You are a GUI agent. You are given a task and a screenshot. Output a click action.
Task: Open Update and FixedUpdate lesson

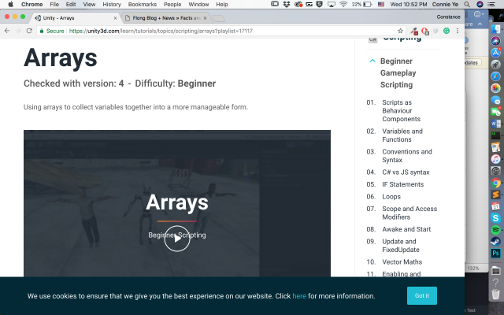[x=401, y=246]
